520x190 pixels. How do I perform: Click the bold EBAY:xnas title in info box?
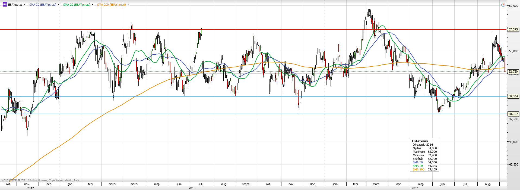420,141
